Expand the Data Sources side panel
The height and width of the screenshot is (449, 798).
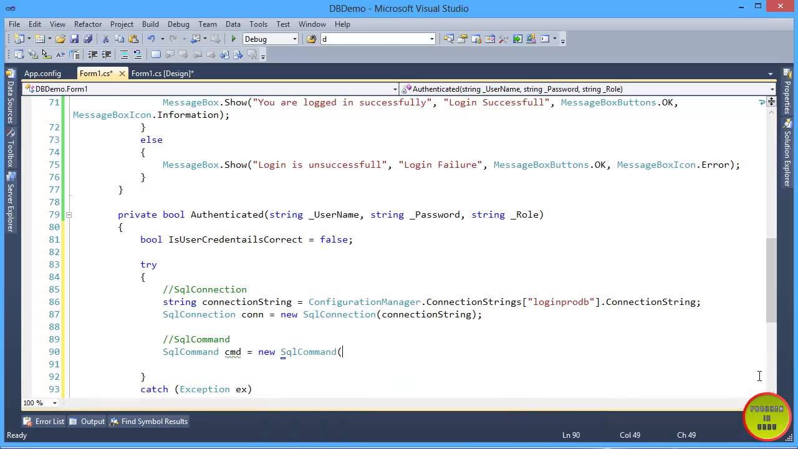(x=10, y=98)
